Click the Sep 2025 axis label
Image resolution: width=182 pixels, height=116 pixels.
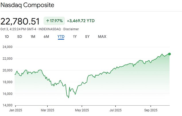[151, 110]
